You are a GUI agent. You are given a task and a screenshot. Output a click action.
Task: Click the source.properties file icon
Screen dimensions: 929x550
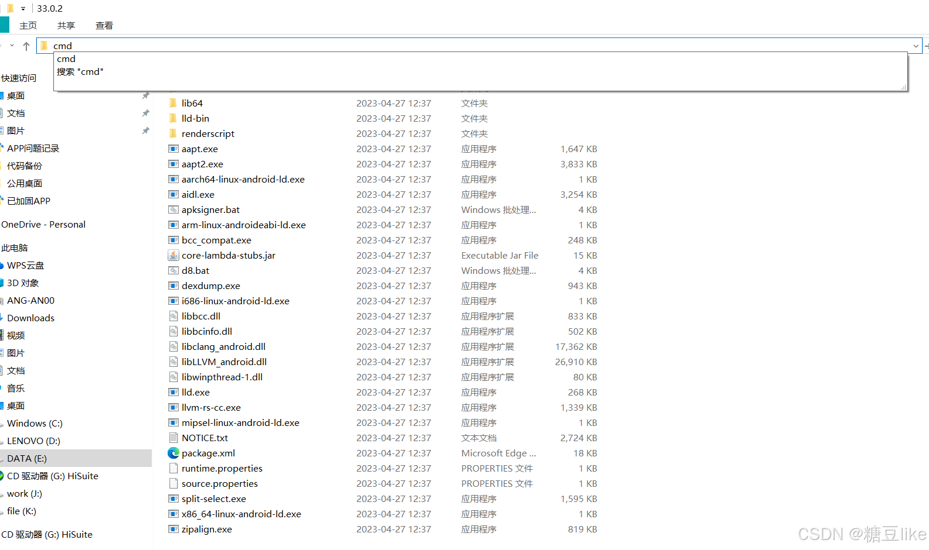[x=173, y=484]
